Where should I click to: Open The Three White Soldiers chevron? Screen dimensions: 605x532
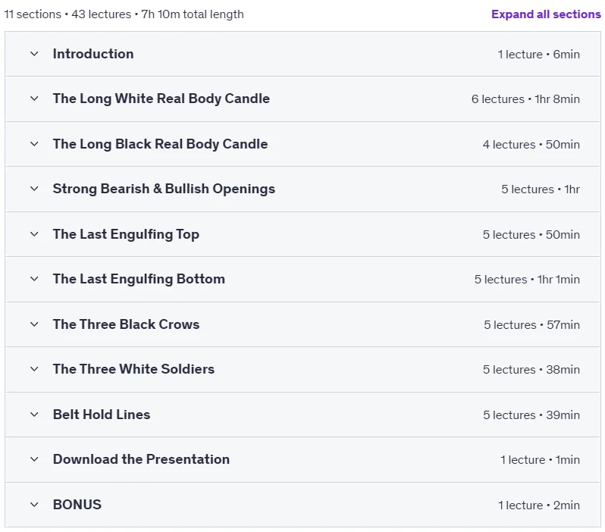34,370
